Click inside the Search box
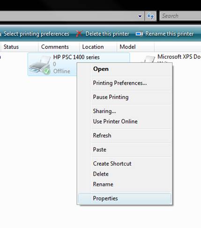This screenshot has width=201, height=228. (x=180, y=16)
